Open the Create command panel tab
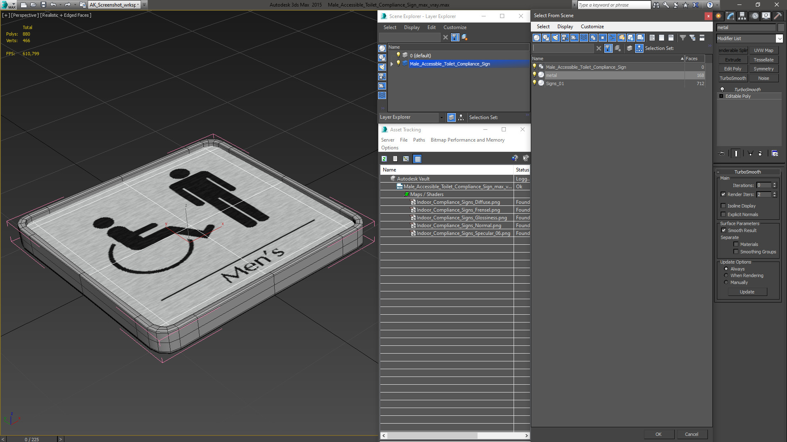 click(x=719, y=16)
